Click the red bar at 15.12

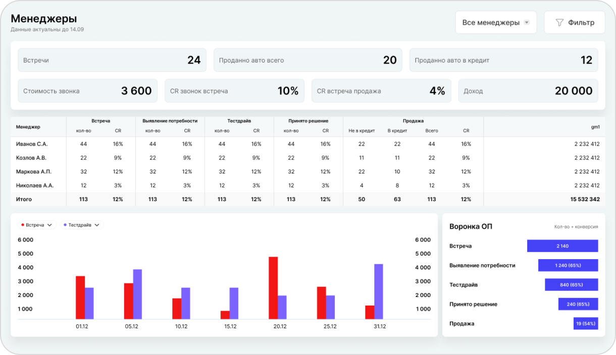pyautogui.click(x=225, y=315)
